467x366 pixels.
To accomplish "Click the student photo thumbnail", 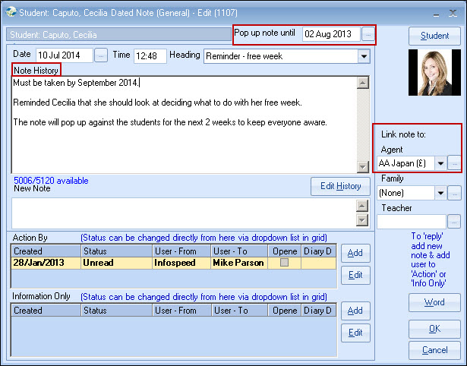I will [434, 82].
